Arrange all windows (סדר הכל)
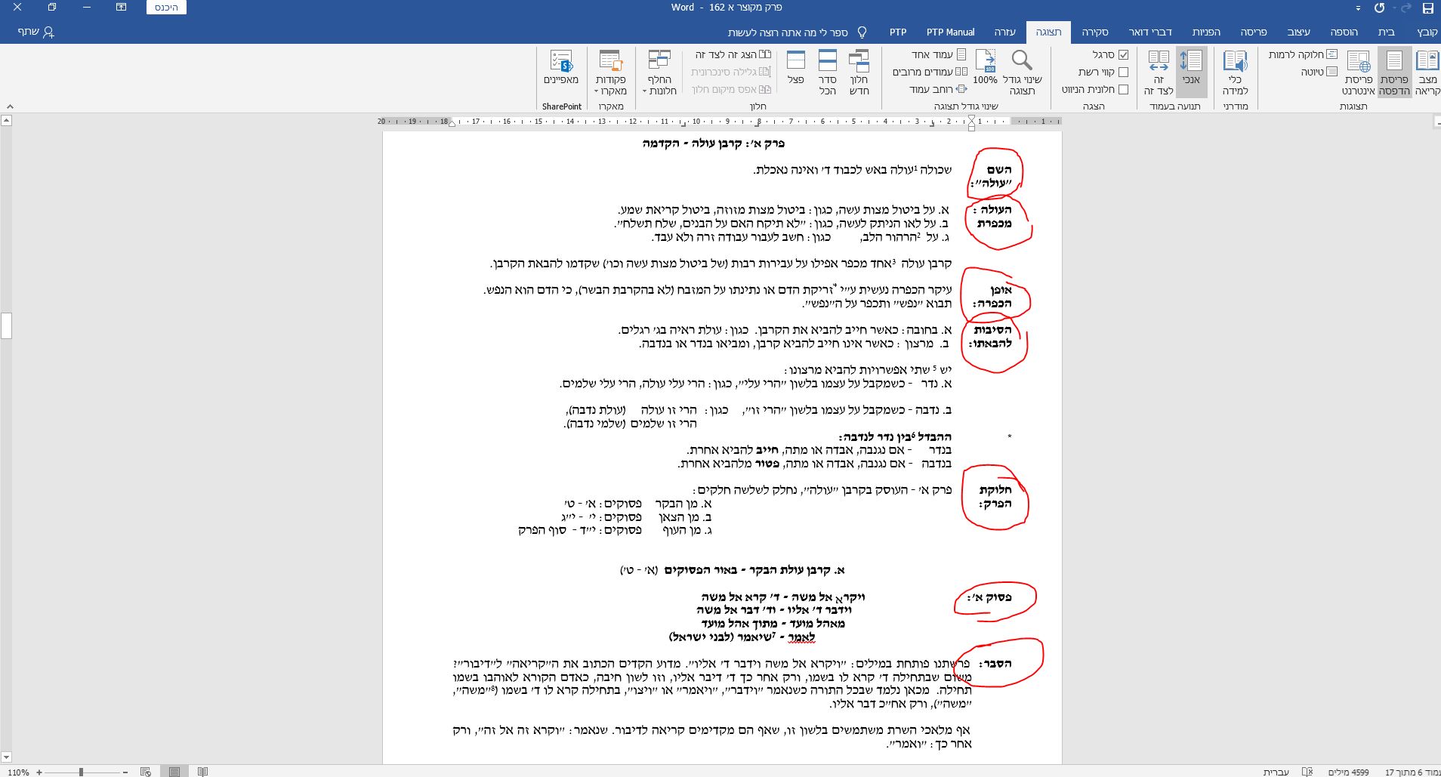 [829, 68]
